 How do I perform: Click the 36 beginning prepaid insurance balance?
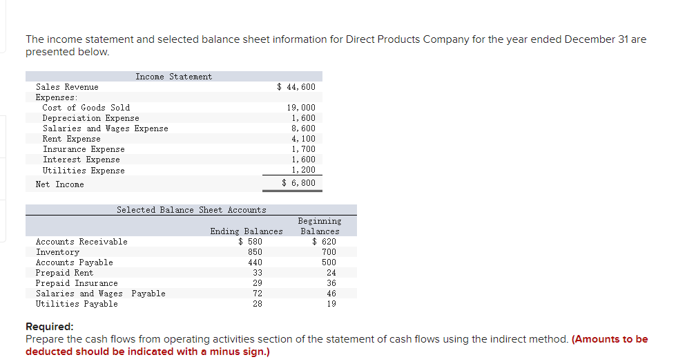[x=331, y=283]
